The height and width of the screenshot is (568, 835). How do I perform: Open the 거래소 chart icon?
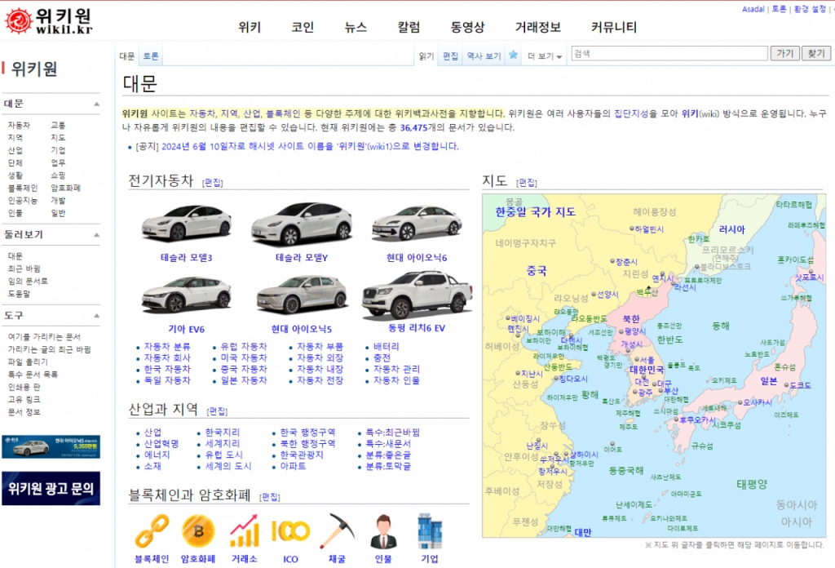[245, 531]
